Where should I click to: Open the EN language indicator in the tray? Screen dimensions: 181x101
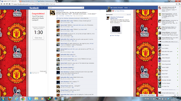pos(146,98)
